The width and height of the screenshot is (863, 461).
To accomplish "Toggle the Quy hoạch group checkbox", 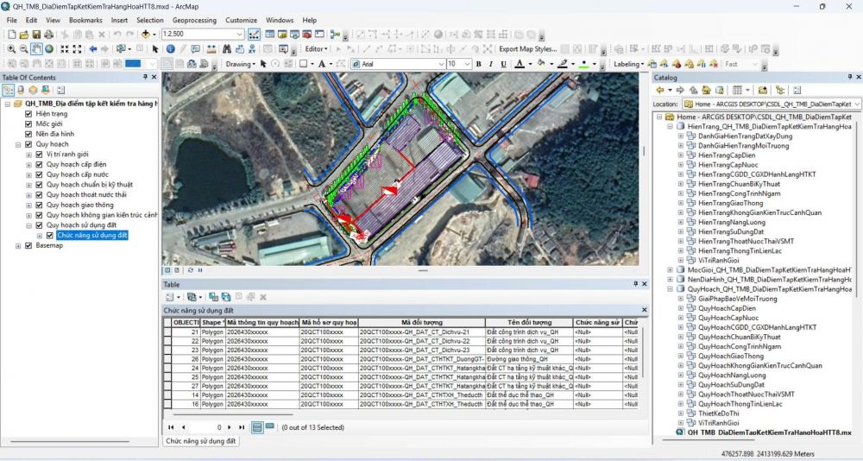I will (28, 144).
